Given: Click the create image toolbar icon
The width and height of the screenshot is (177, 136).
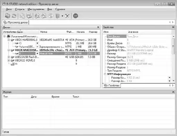Looking at the screenshot, I should click(44, 16).
